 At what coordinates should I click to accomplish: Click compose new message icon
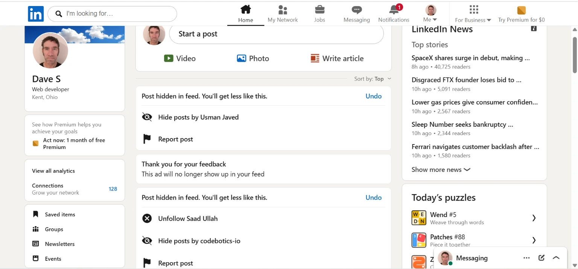click(x=541, y=258)
